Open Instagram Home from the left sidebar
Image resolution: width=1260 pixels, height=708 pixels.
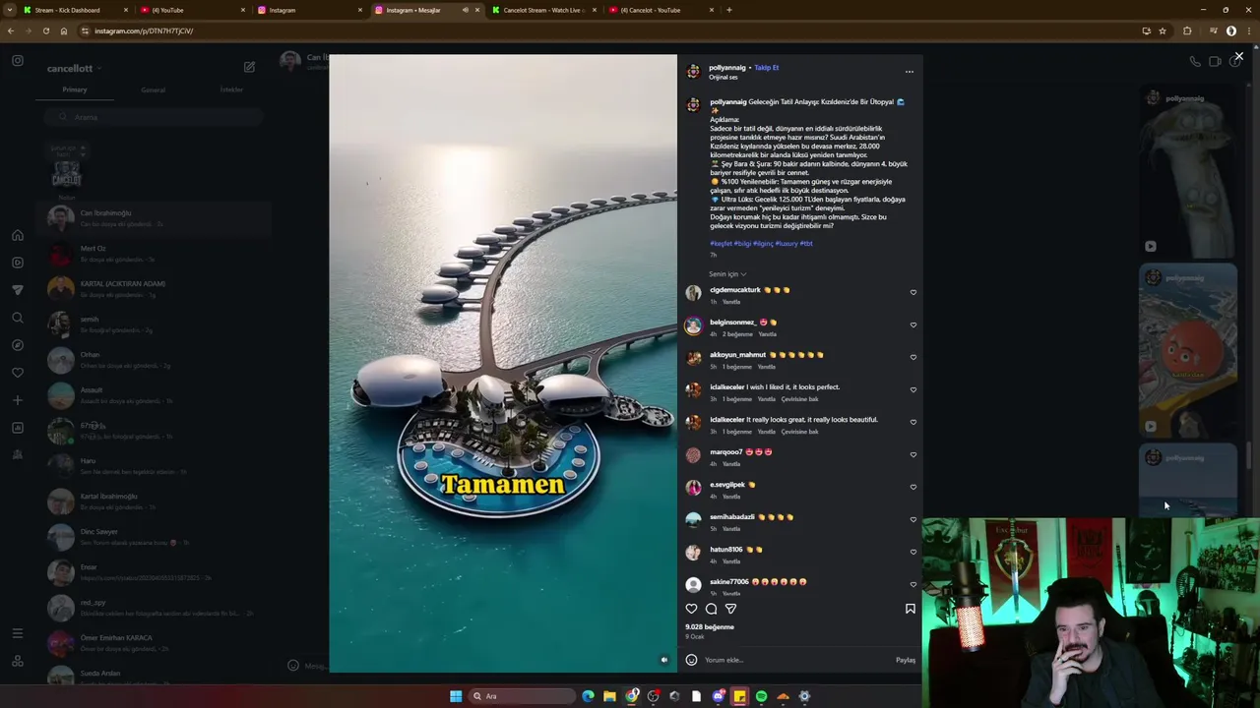coord(18,235)
